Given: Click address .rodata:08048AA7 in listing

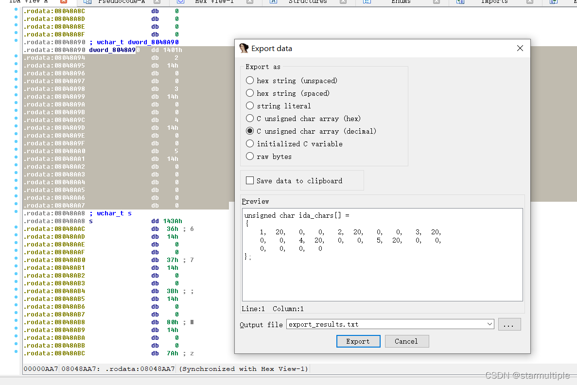Looking at the screenshot, I should (54, 206).
